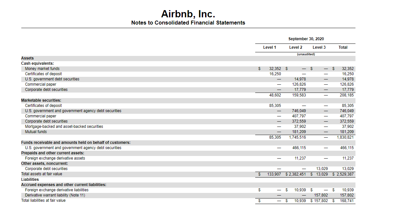Click the 'Liabilities' section heading
This screenshot has width=420, height=206.
click(x=30, y=180)
